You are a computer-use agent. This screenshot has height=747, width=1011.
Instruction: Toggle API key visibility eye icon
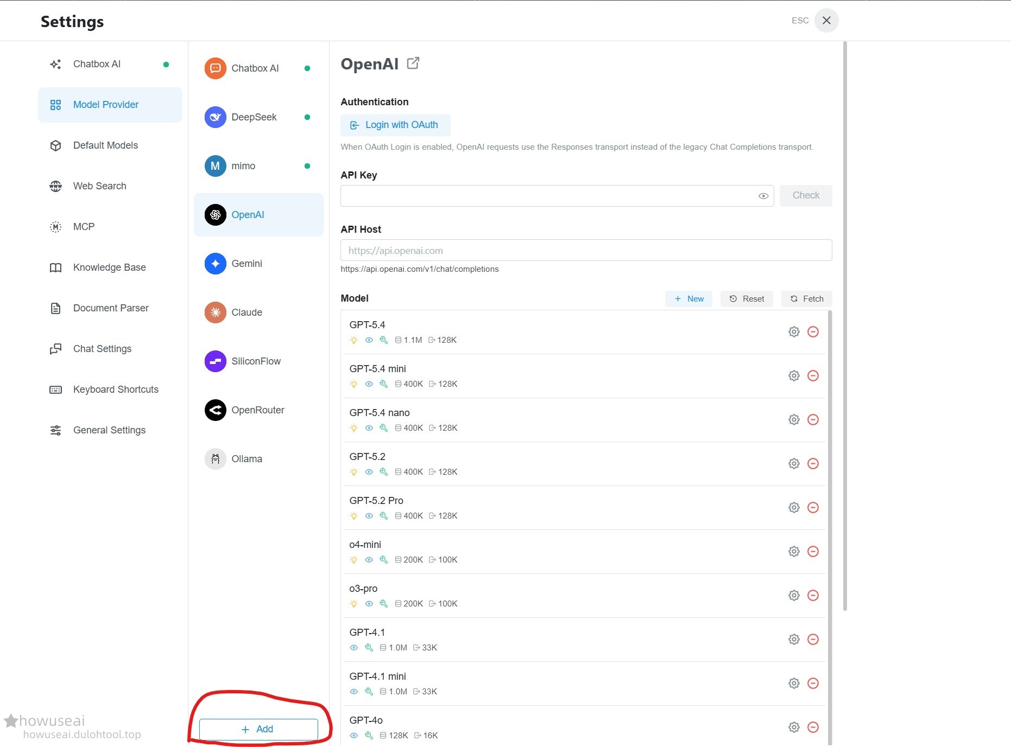pos(763,196)
